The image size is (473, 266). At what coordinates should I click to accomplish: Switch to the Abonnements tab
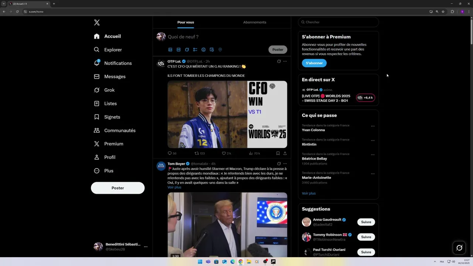[x=255, y=22]
